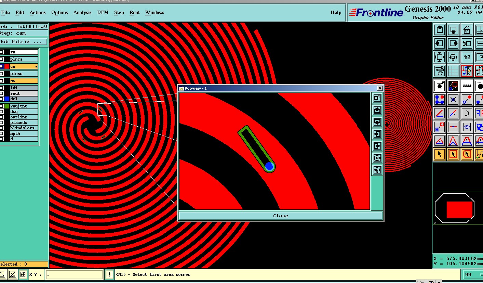Viewport: 483px width, 283px height.
Task: Select the polygon selection arrow tool
Action: click(x=467, y=154)
